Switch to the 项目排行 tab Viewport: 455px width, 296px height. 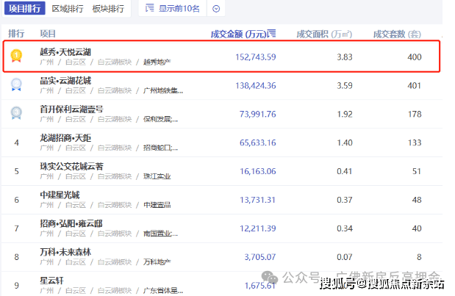pos(24,10)
